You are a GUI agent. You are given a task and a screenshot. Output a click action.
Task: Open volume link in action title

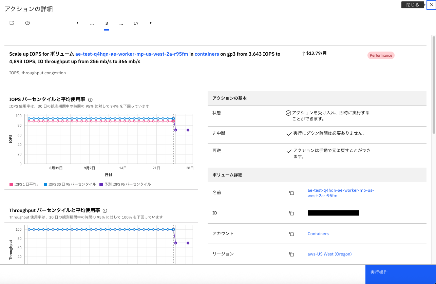[x=131, y=54]
